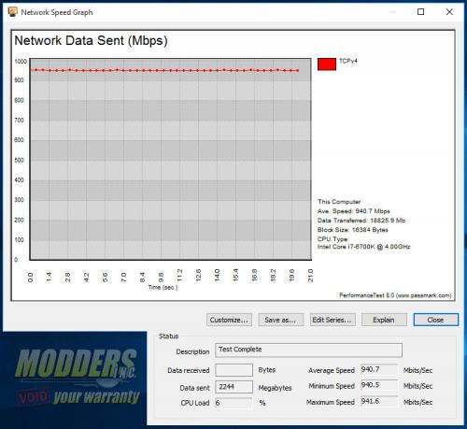Click the Maximum Speed value box
The height and width of the screenshot is (429, 467).
click(x=379, y=402)
